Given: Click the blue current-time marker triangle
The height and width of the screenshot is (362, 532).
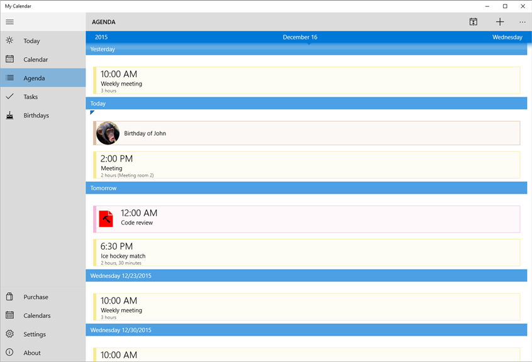Looking at the screenshot, I should [x=92, y=112].
